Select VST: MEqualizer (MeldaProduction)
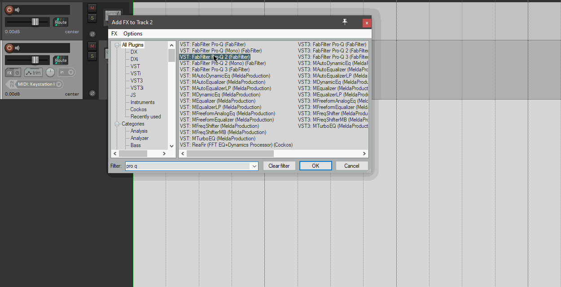 click(x=218, y=101)
